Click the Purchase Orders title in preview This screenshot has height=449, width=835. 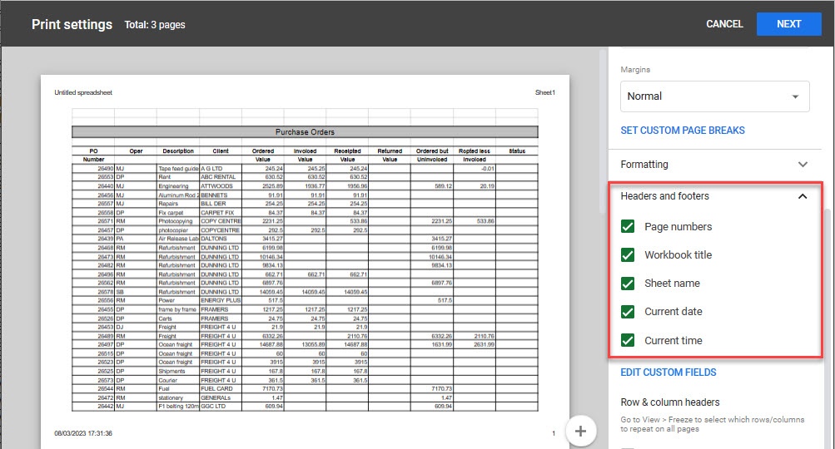pos(305,131)
